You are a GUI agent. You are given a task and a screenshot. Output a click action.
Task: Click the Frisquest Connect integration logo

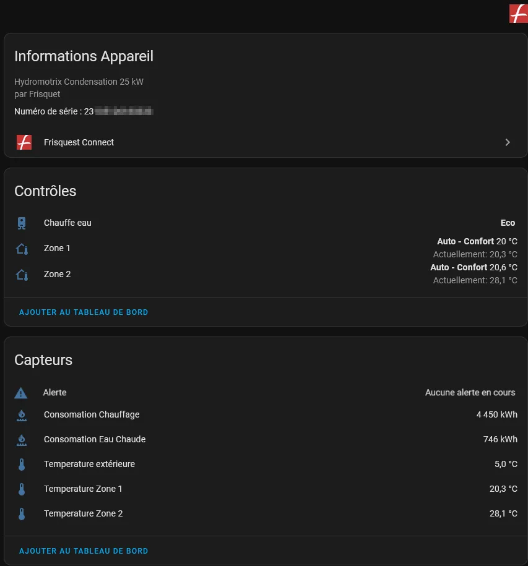(x=24, y=142)
